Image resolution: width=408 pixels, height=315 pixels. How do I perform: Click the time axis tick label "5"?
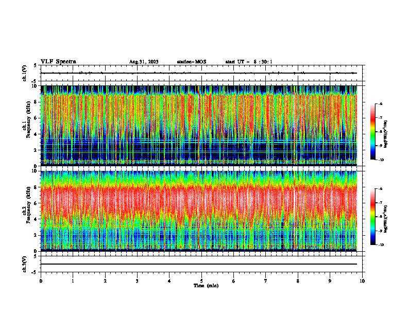click(201, 281)
